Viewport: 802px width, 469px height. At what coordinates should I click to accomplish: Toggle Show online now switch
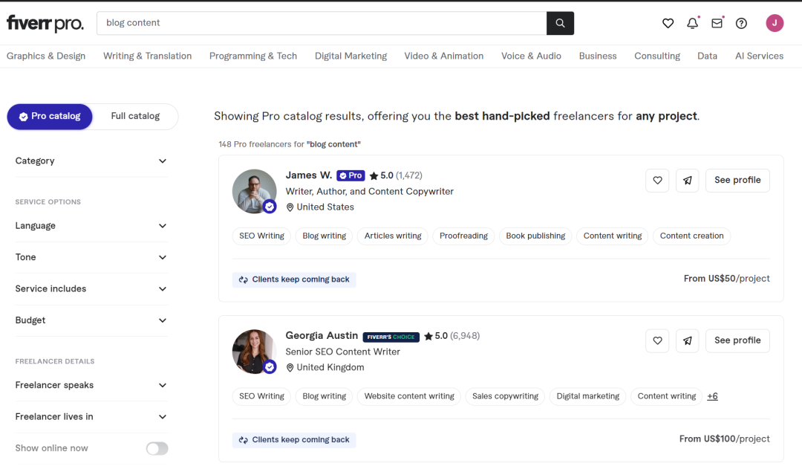[157, 448]
